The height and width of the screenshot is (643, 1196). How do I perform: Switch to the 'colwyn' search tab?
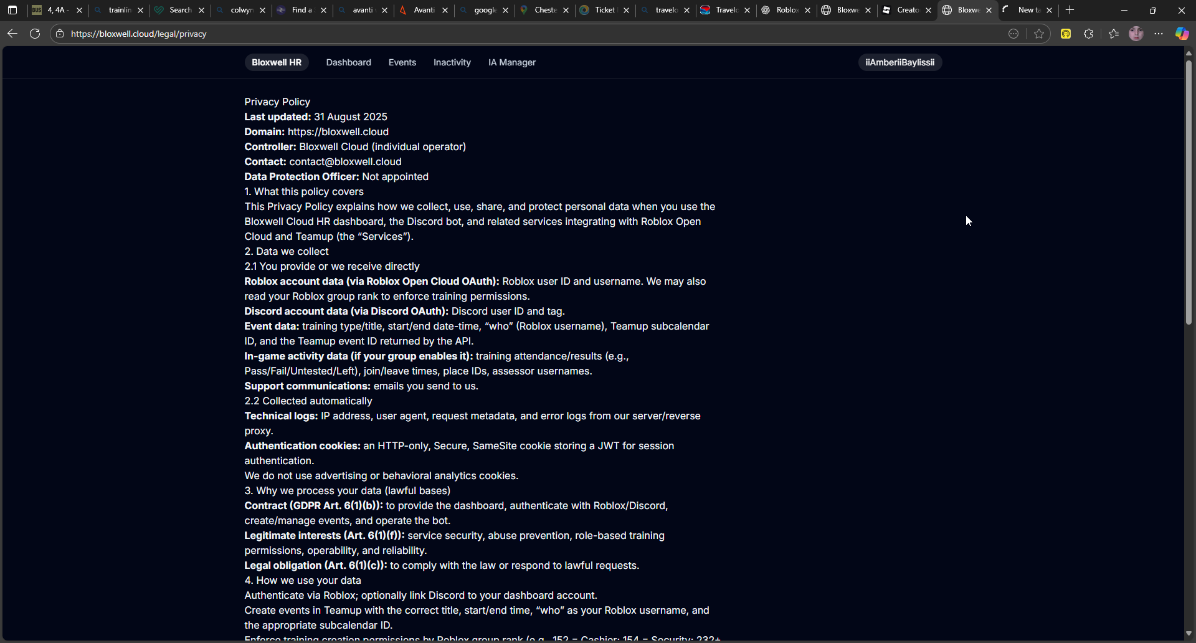pyautogui.click(x=240, y=10)
